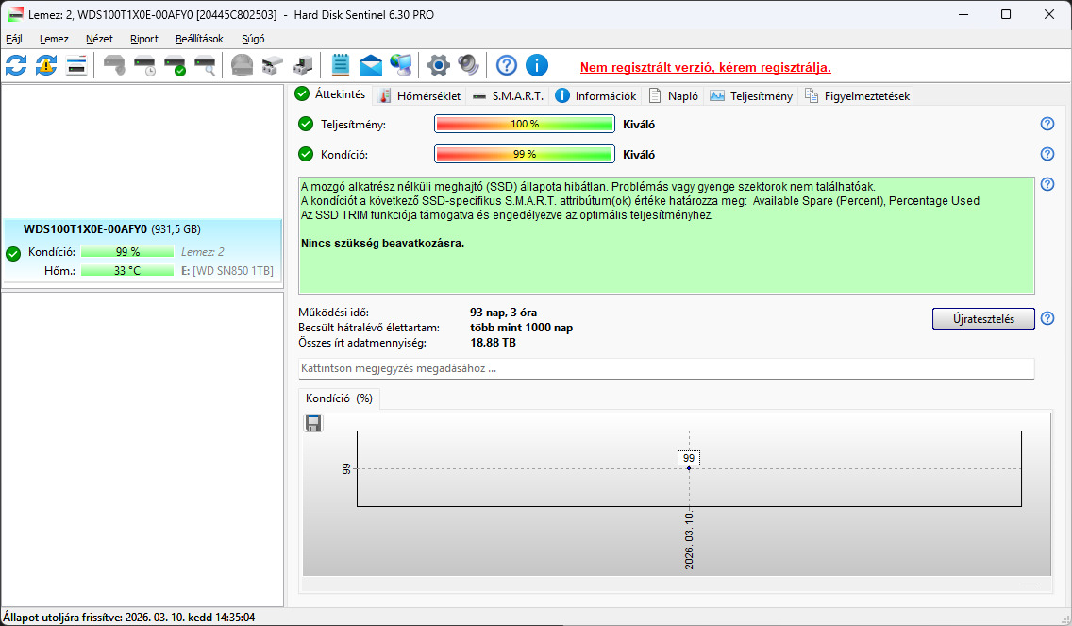This screenshot has width=1072, height=626.
Task: Switch to the Napló tab
Action: [x=674, y=95]
